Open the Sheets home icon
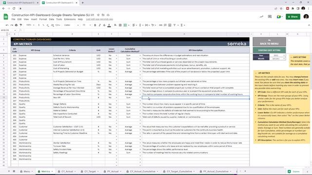This screenshot has height=175, width=312. point(6,17)
